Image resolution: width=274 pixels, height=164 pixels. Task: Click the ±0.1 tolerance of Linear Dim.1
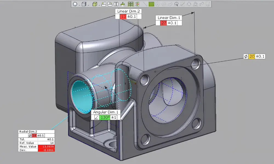point(172,23)
